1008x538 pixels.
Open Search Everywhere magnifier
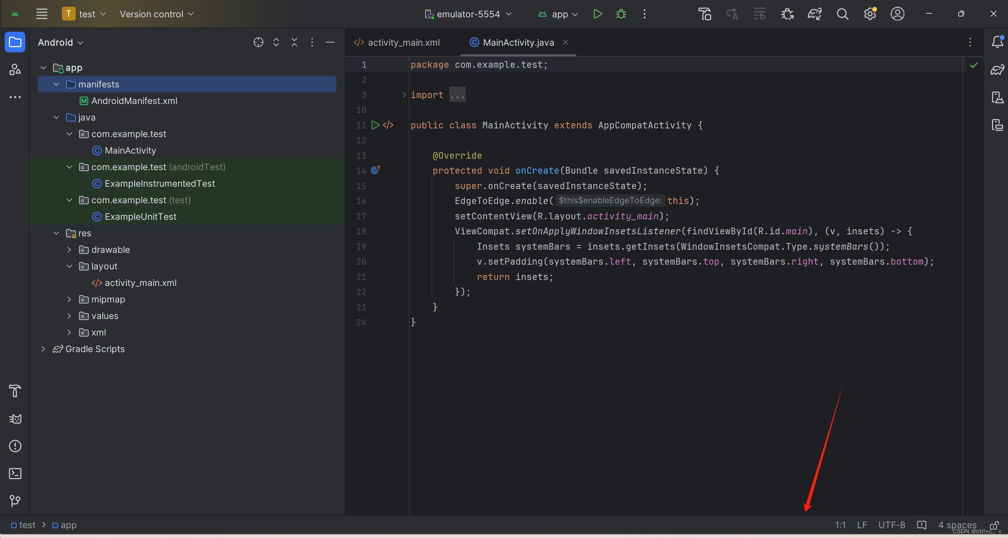point(842,14)
